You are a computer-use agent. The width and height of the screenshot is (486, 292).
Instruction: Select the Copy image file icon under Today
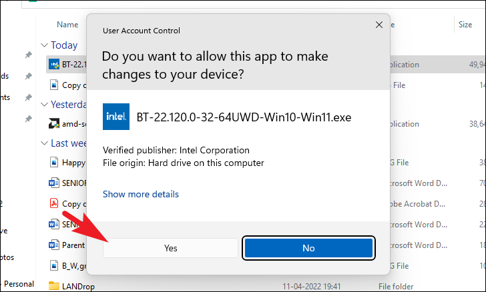[54, 85]
